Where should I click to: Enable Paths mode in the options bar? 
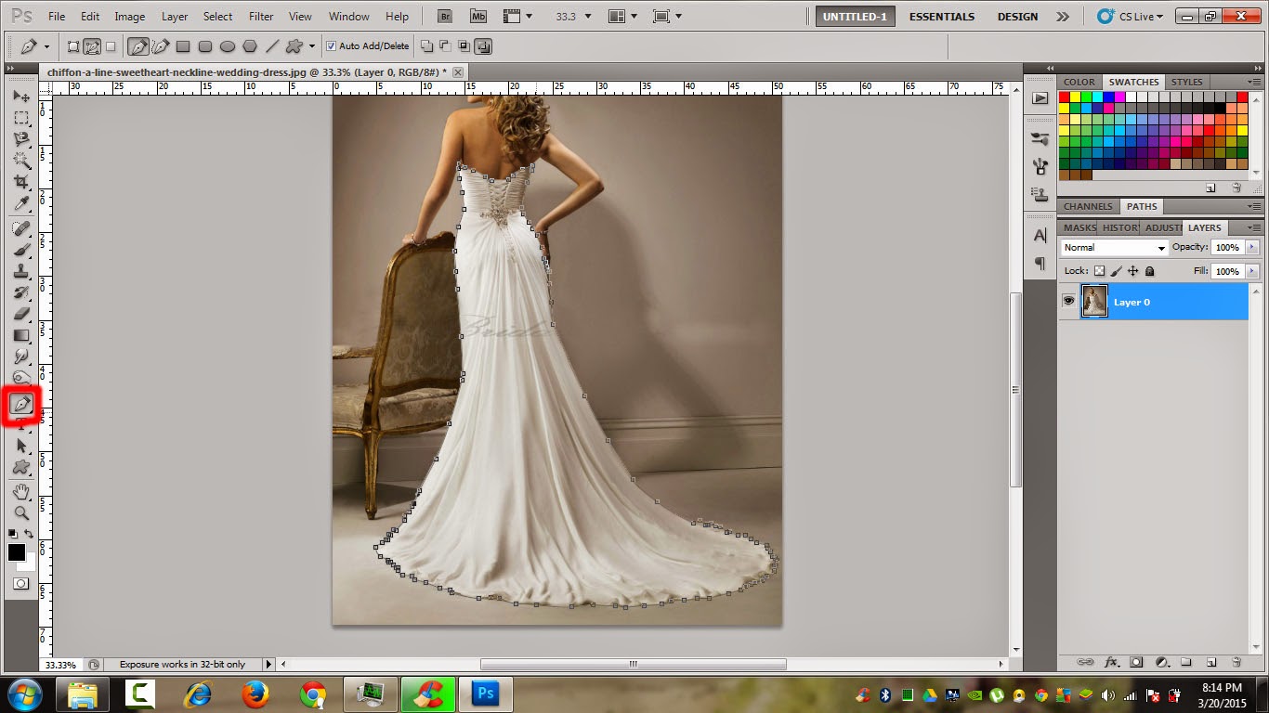click(x=92, y=45)
